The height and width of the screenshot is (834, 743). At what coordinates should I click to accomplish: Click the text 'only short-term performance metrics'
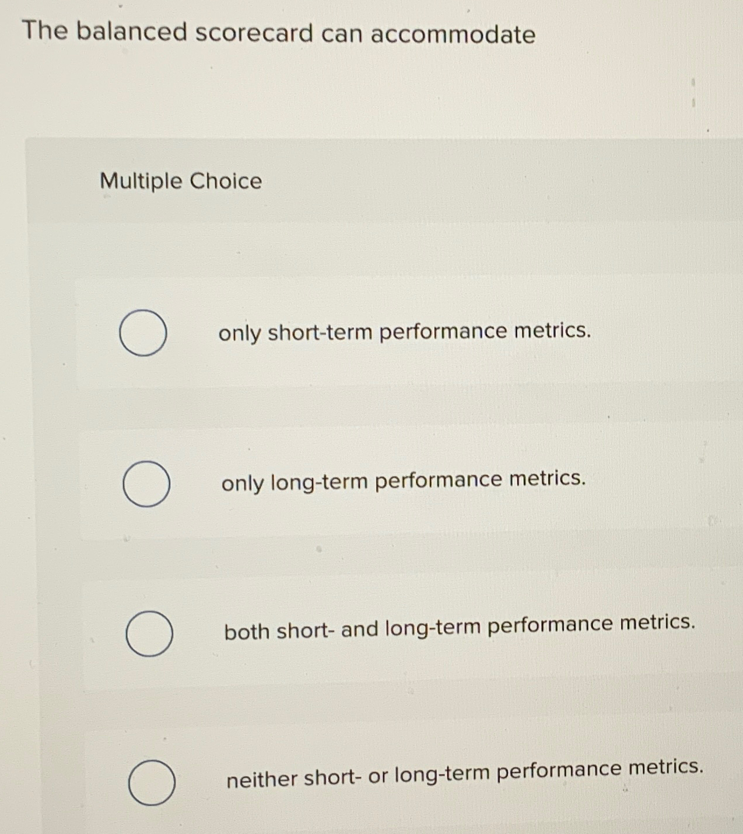405,332
